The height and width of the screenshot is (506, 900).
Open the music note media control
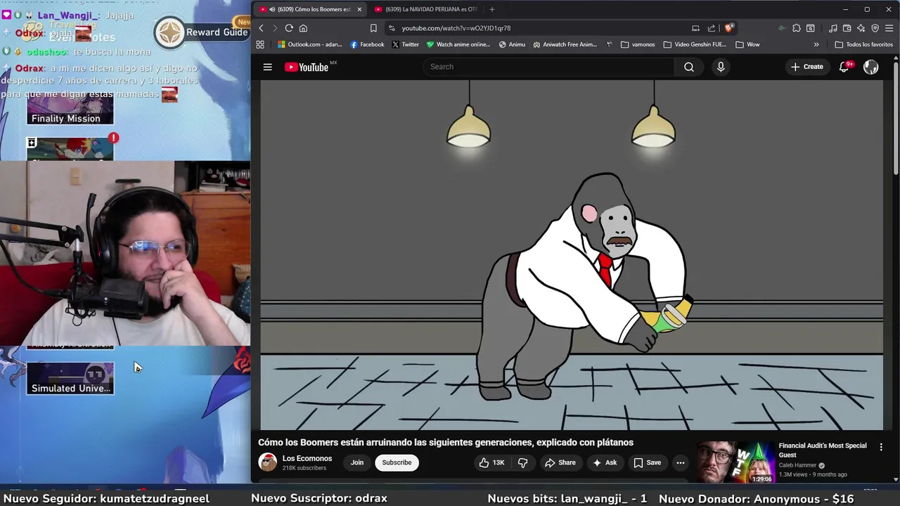click(x=833, y=28)
